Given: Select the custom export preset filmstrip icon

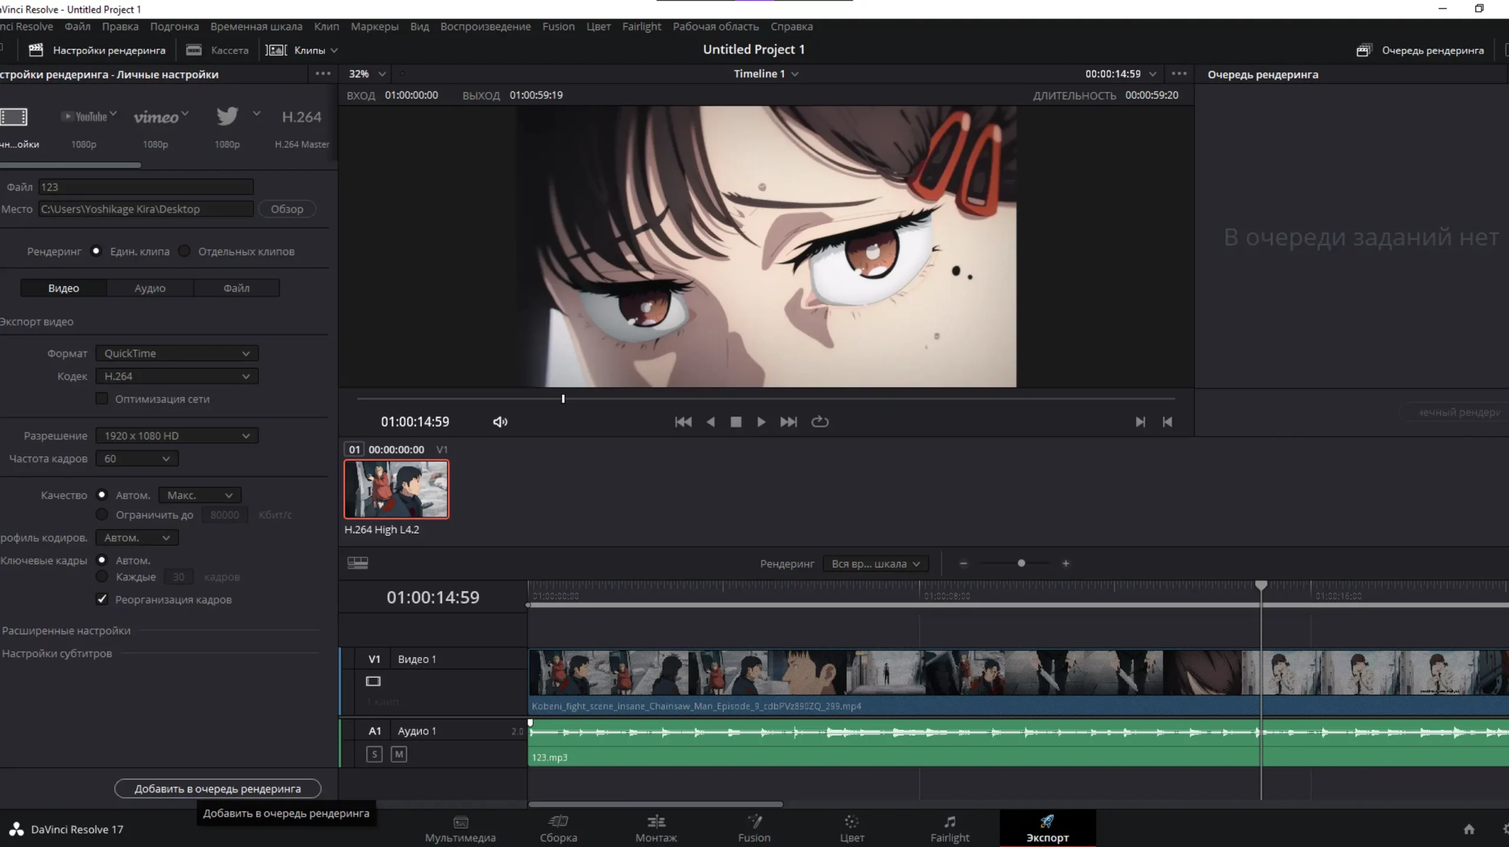Looking at the screenshot, I should click(14, 117).
